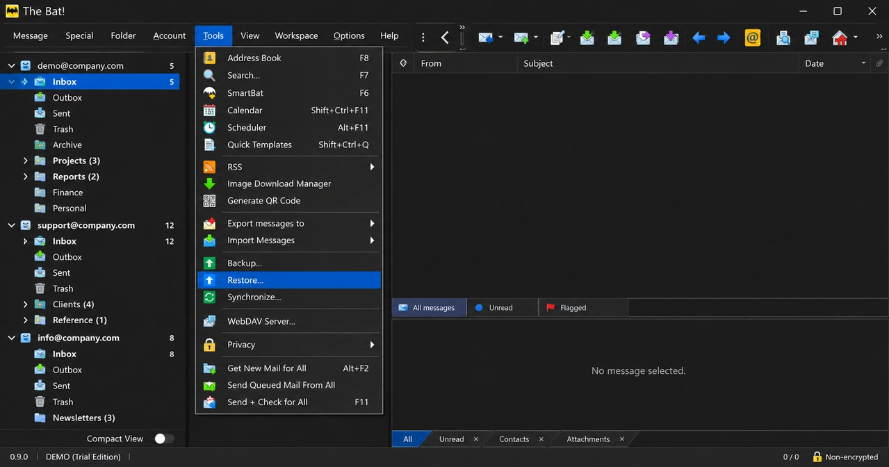Open the RSS submenu
Screen dimensions: 889x467
pos(288,167)
